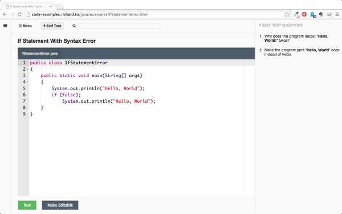
Task: Toggle the Self Test button
Action: pos(52,26)
